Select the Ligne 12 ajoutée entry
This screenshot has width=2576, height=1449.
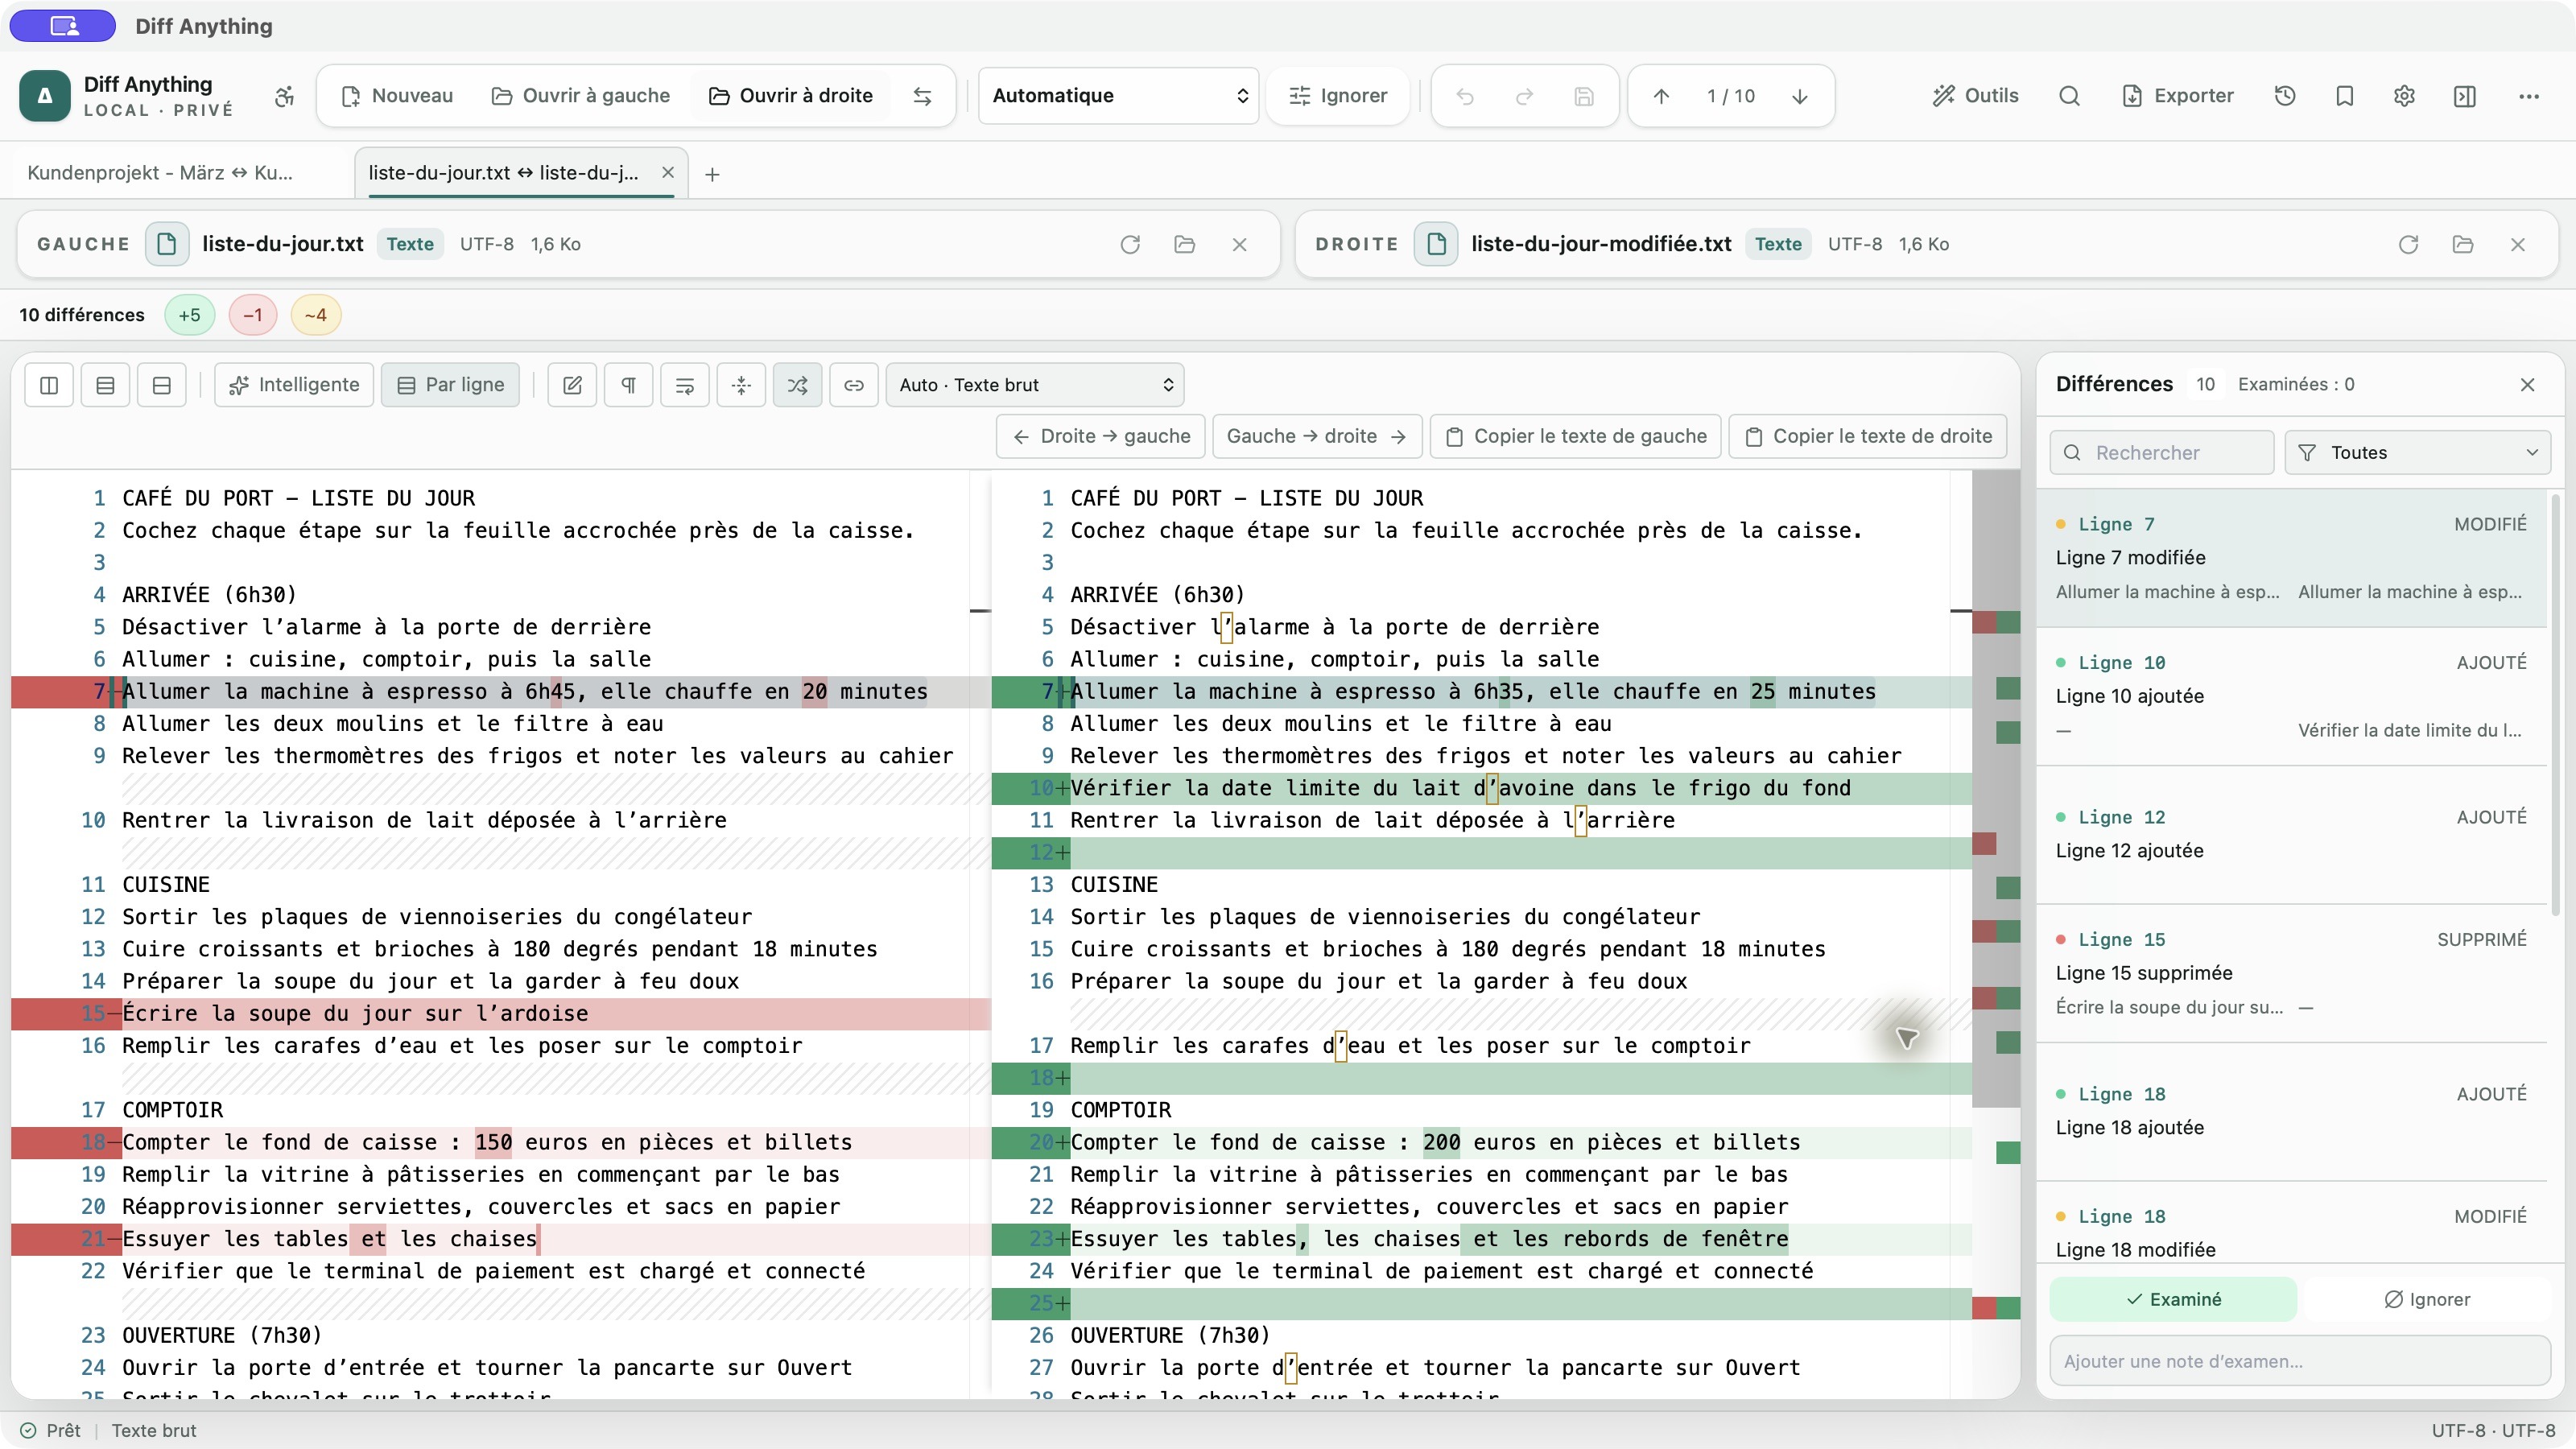(2292, 835)
